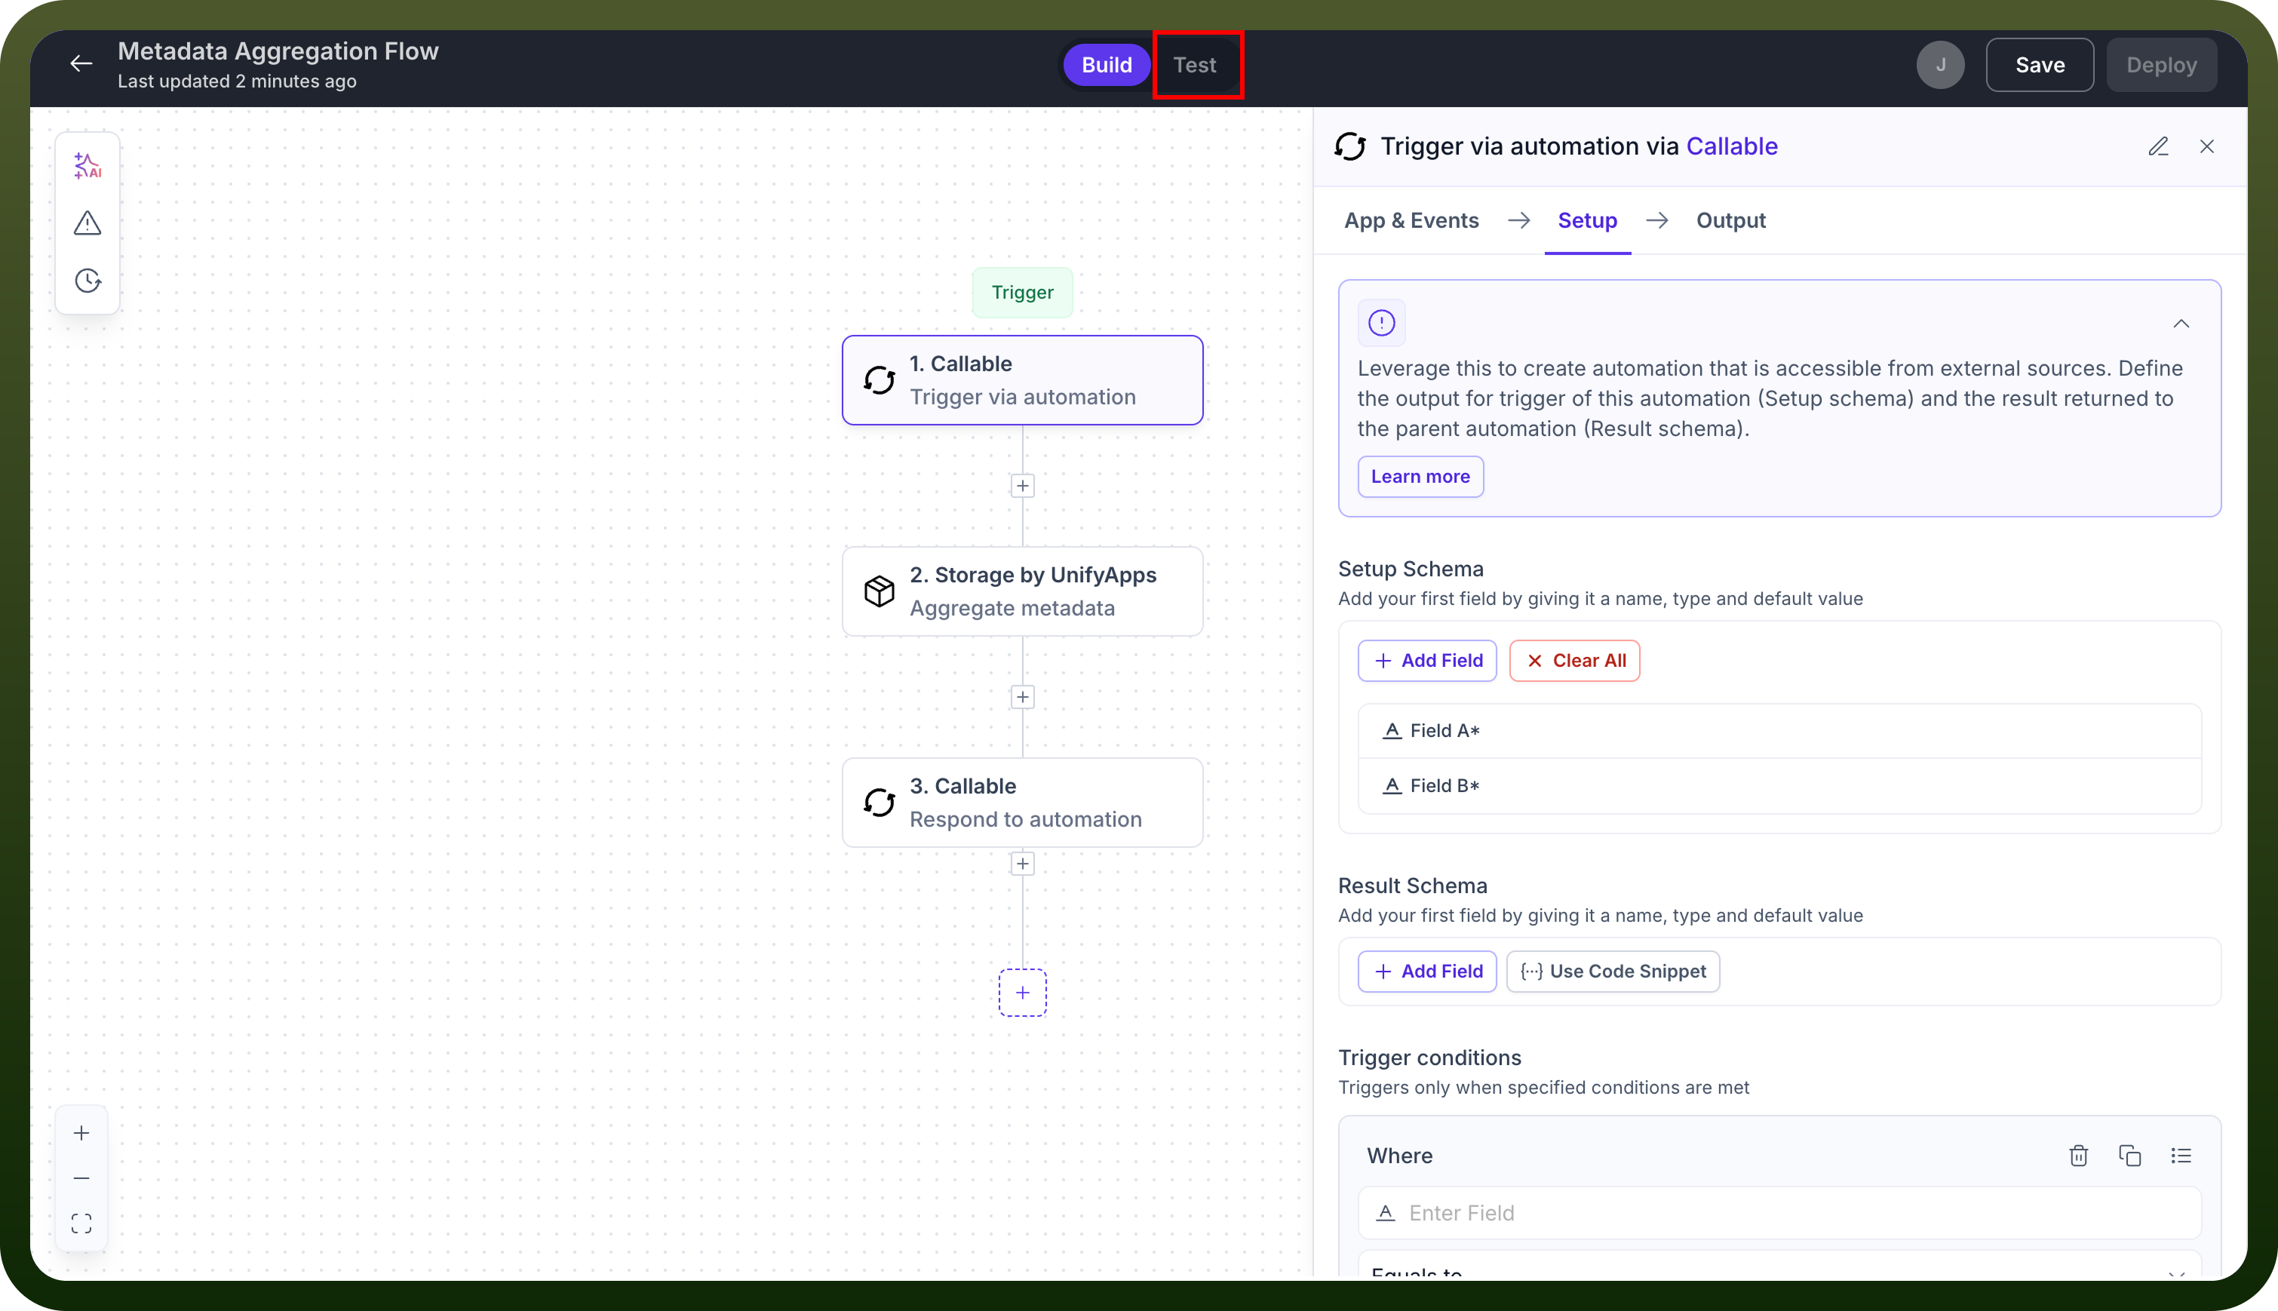Image resolution: width=2278 pixels, height=1311 pixels.
Task: Fit flow to screen icon
Action: point(81,1223)
